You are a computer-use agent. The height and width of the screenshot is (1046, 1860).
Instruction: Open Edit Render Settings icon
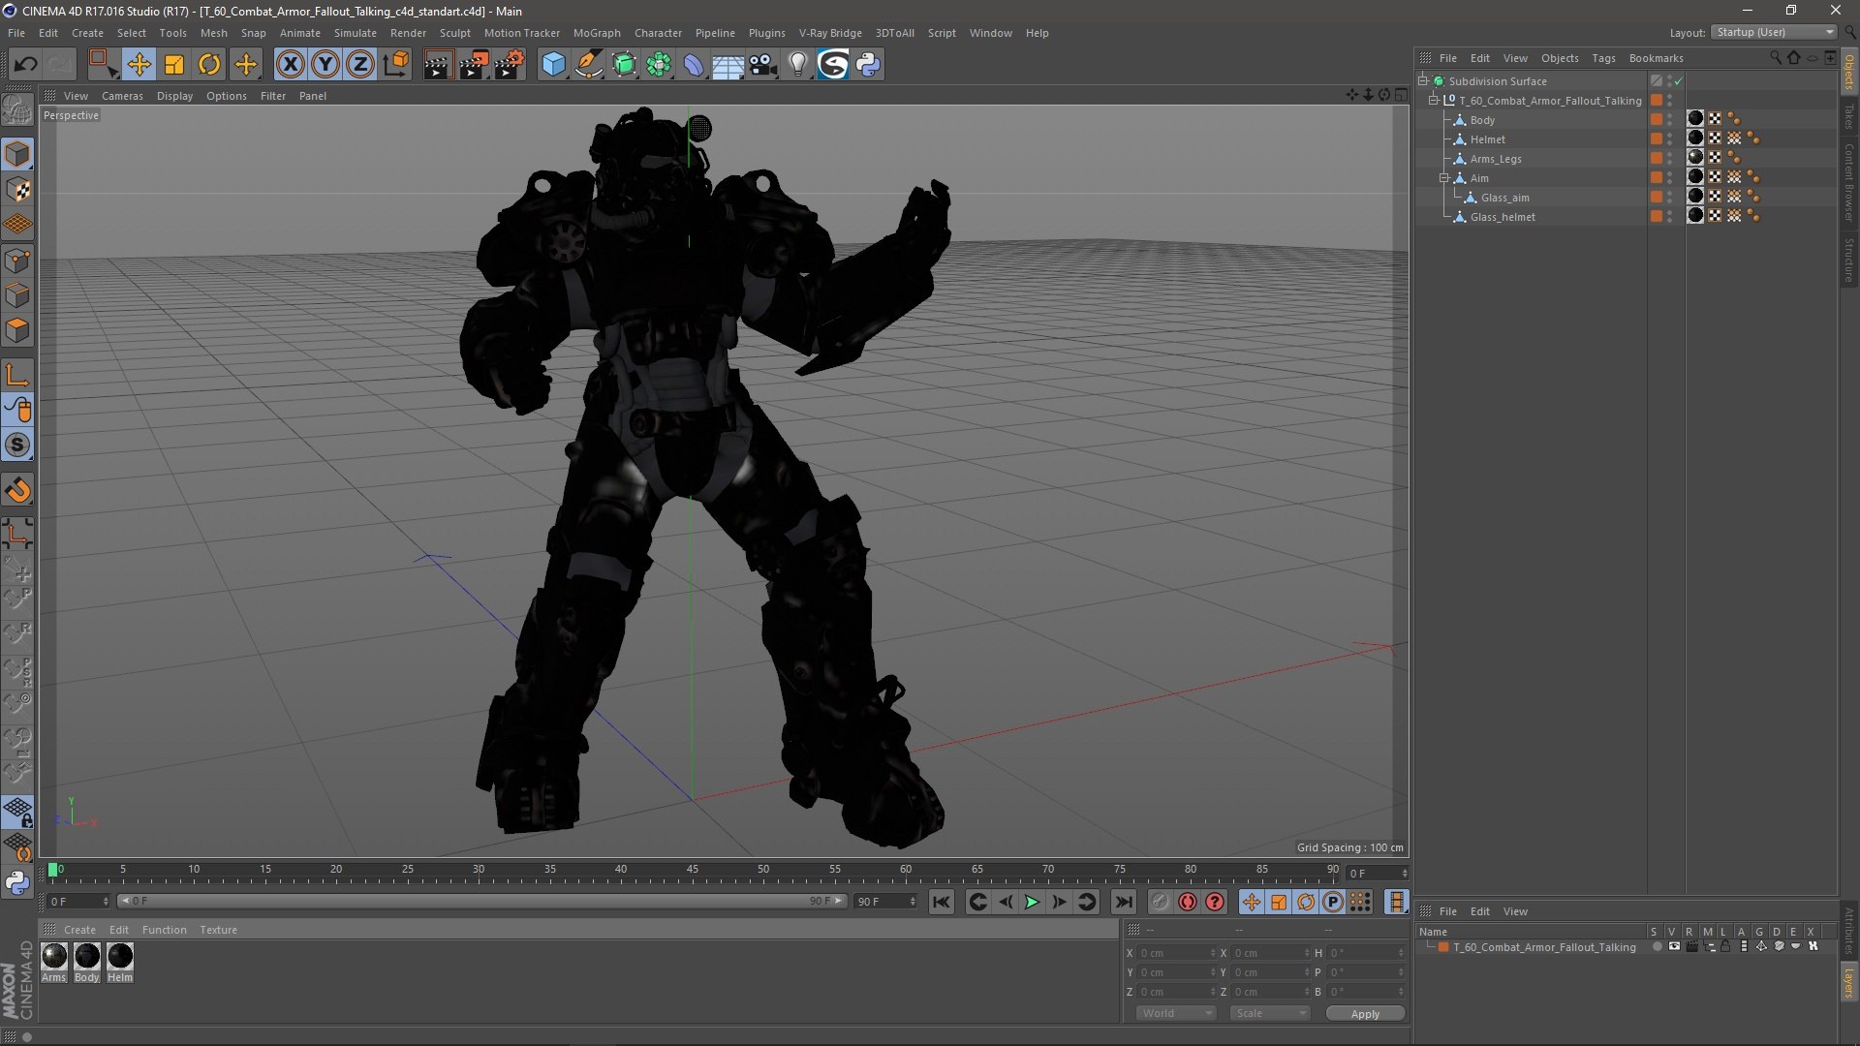(x=510, y=65)
